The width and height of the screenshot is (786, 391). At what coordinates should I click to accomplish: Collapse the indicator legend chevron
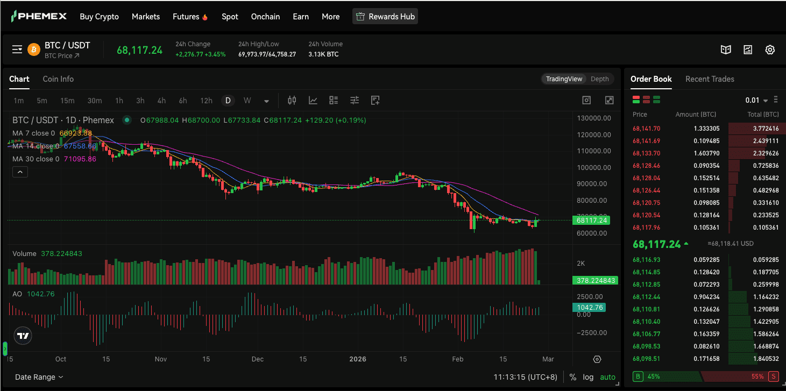pos(20,172)
